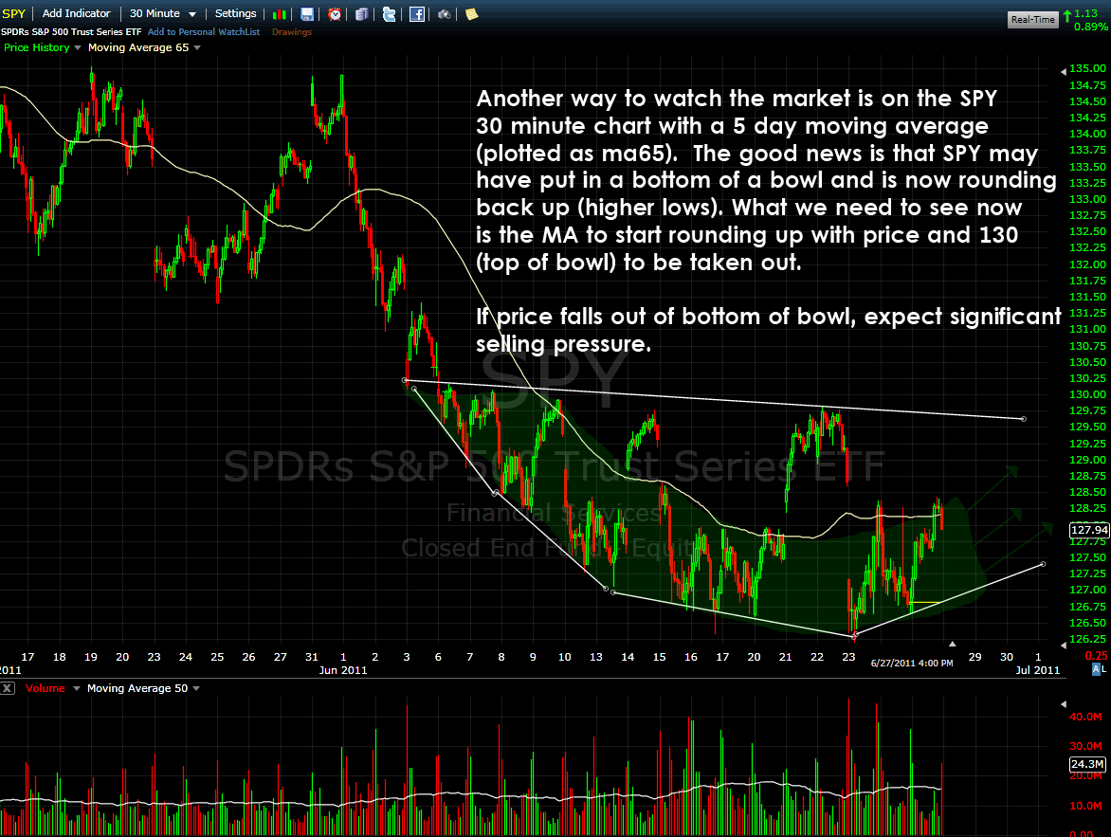Click the Moving Average 50 label

(x=137, y=688)
